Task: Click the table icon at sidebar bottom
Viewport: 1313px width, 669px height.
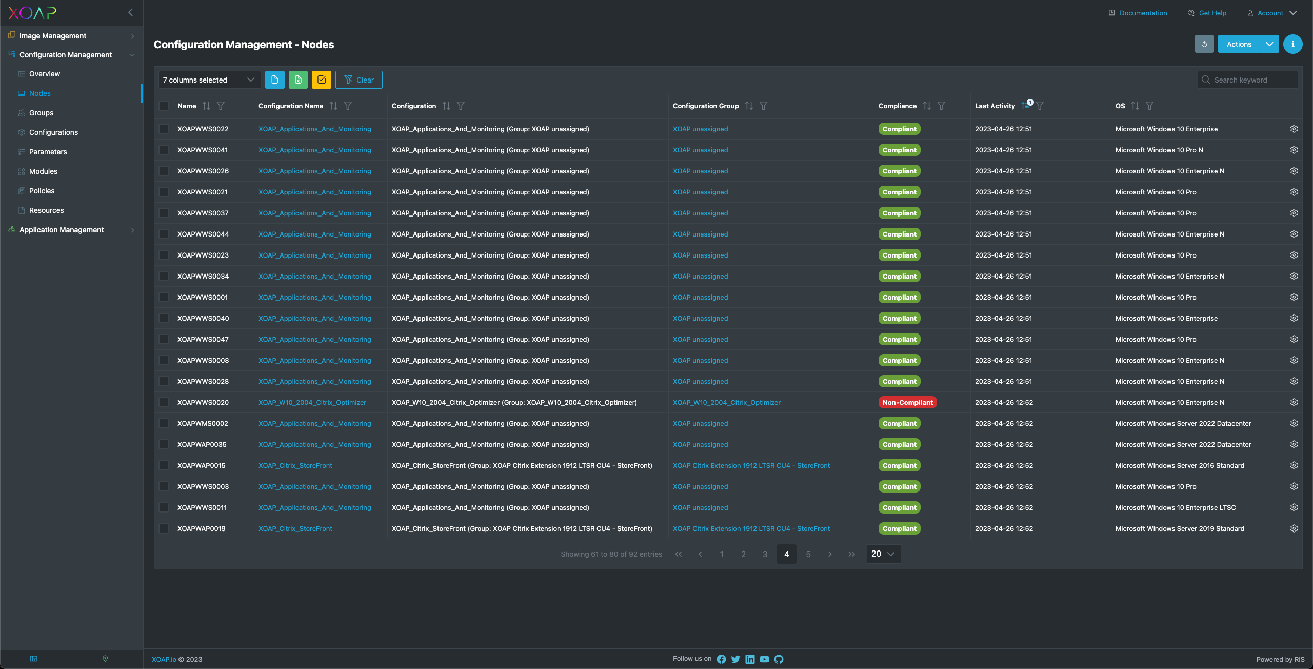Action: (34, 659)
